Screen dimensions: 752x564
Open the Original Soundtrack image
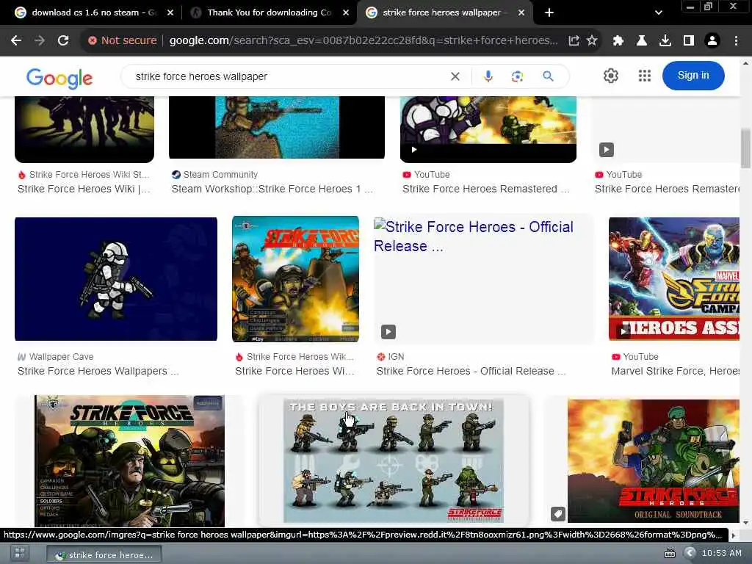coord(653,461)
